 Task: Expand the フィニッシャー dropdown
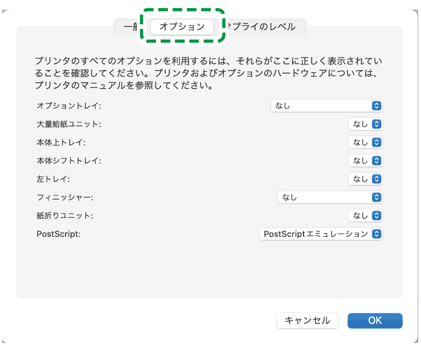(330, 197)
